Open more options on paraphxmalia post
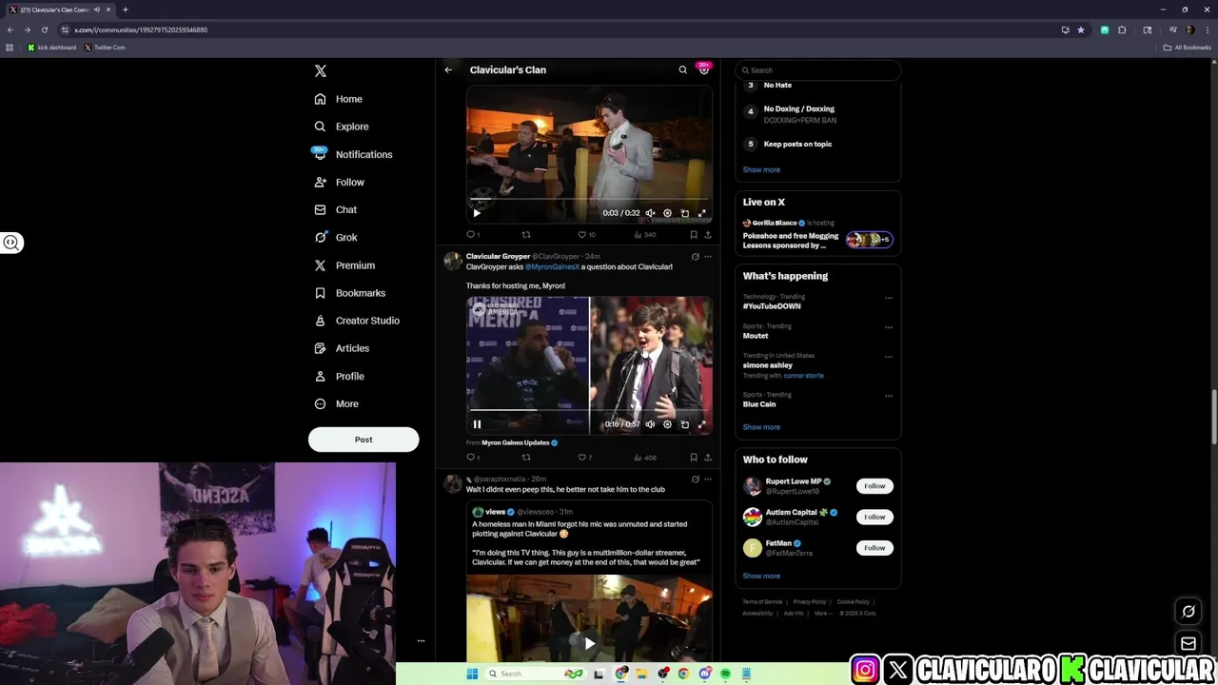The width and height of the screenshot is (1218, 685). (x=707, y=479)
